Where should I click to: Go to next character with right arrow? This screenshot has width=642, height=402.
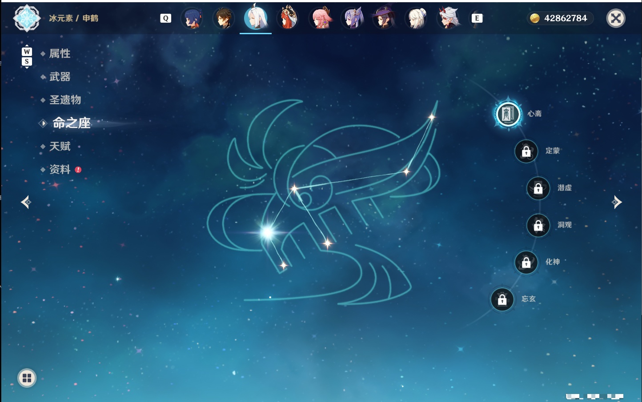617,202
